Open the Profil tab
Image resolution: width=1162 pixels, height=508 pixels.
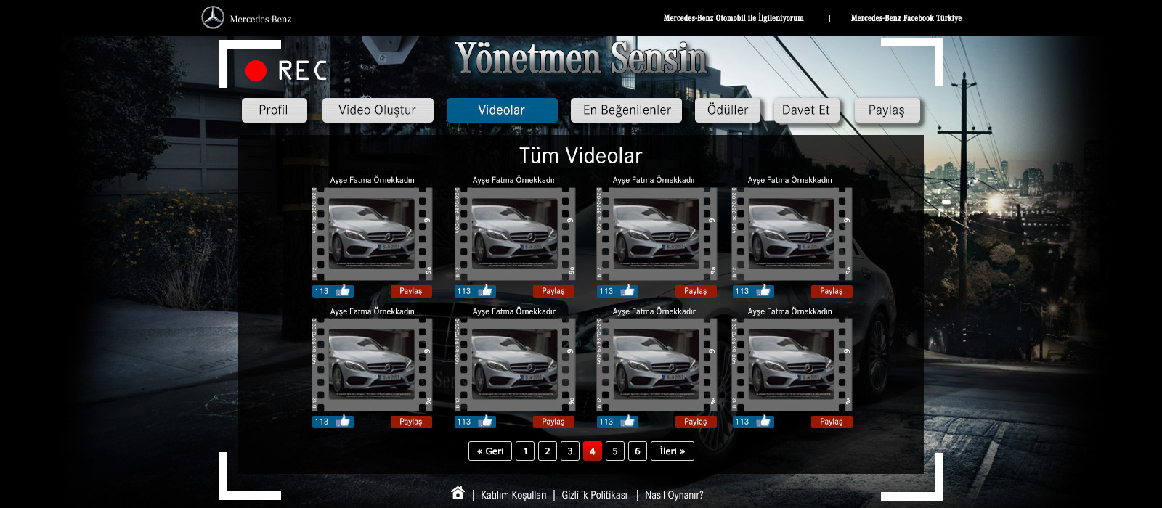(x=274, y=110)
